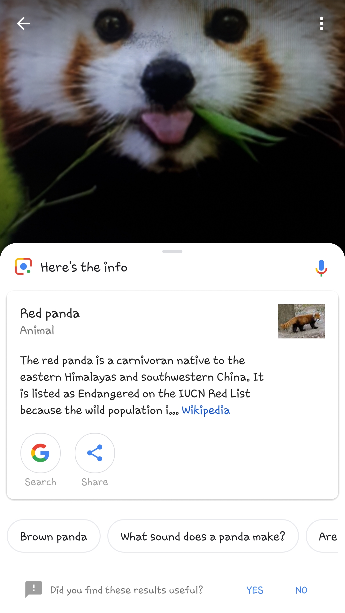Image resolution: width=345 pixels, height=613 pixels.
Task: Tap the Google Search icon
Action: (x=41, y=453)
